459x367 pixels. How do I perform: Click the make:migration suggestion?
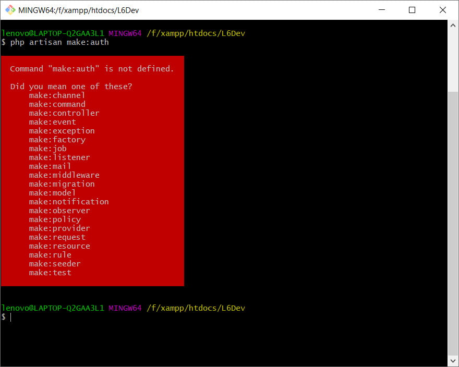pos(62,184)
